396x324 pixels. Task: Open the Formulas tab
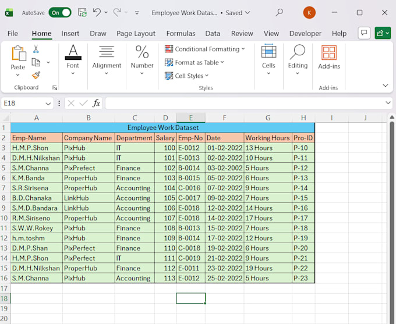click(181, 33)
